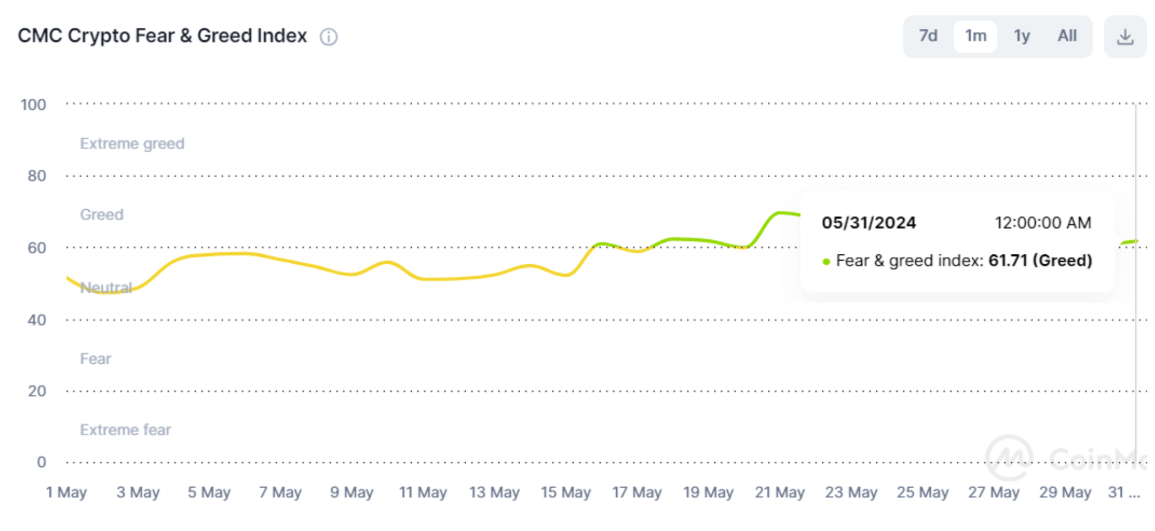
Task: Click the 15 May date marker
Action: tap(566, 492)
